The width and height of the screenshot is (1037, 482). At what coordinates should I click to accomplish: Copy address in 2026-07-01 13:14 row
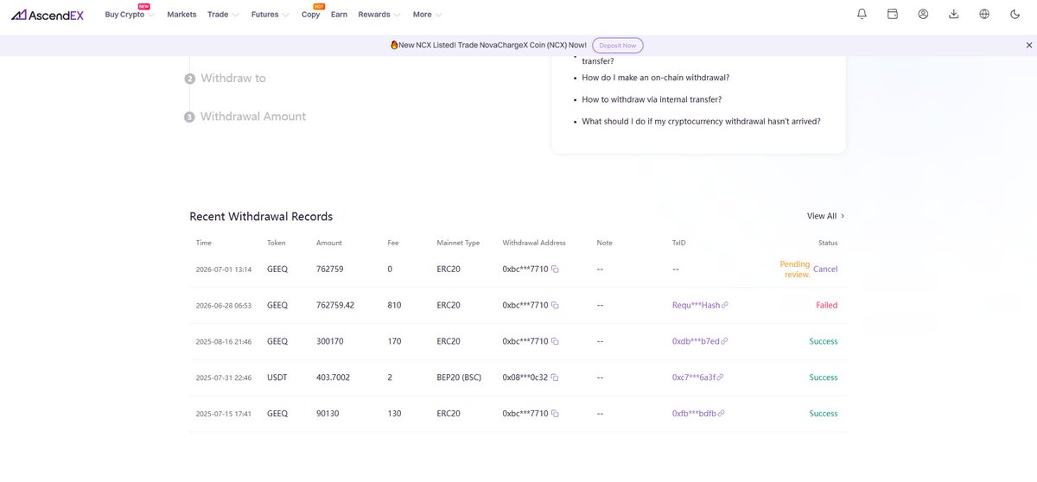555,270
